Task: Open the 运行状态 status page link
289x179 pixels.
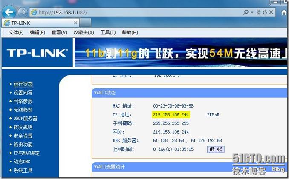Action: tap(23, 84)
